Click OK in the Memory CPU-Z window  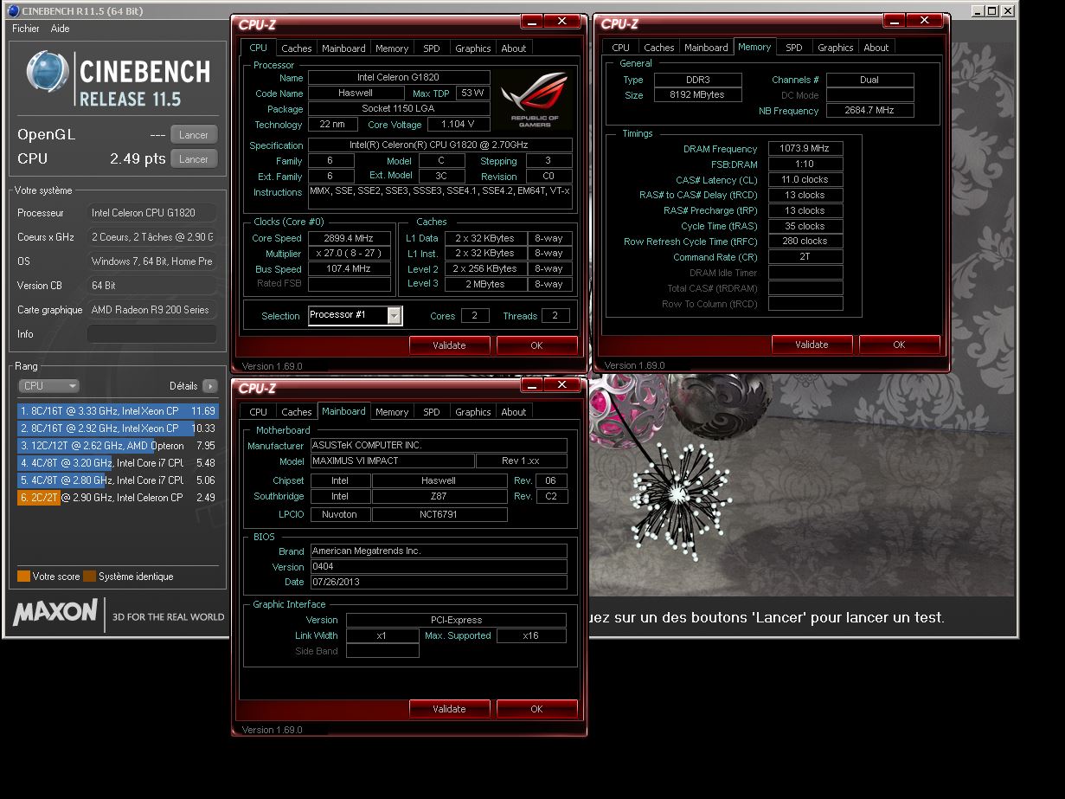coord(900,345)
